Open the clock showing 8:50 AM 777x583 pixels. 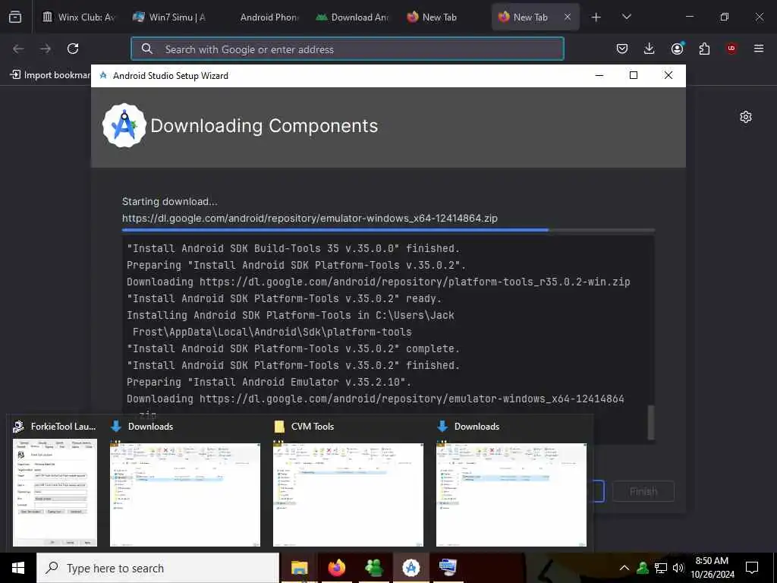click(712, 568)
